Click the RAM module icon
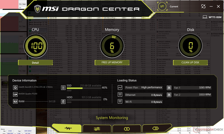The height and width of the screenshot is (134, 224). [15, 101]
